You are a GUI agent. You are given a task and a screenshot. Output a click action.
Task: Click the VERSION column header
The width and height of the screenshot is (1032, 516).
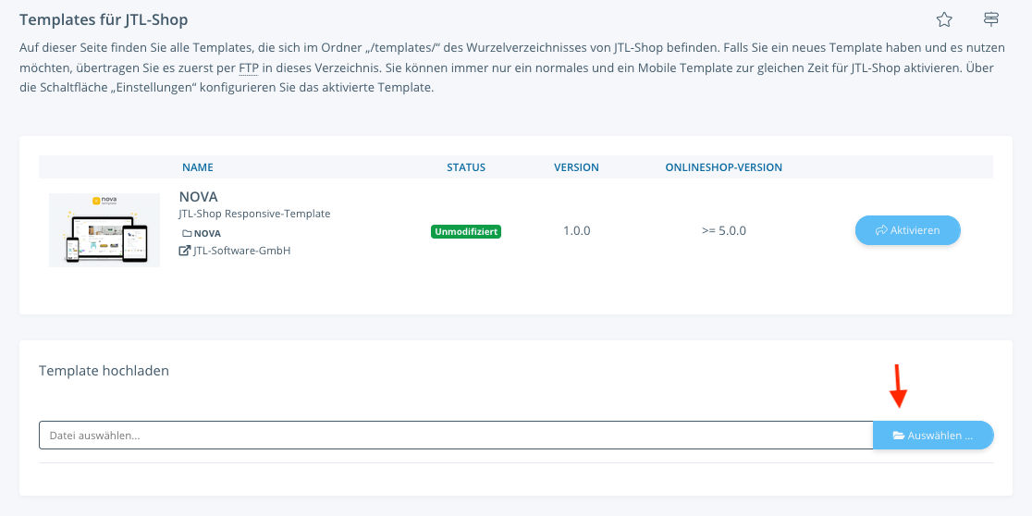(576, 167)
